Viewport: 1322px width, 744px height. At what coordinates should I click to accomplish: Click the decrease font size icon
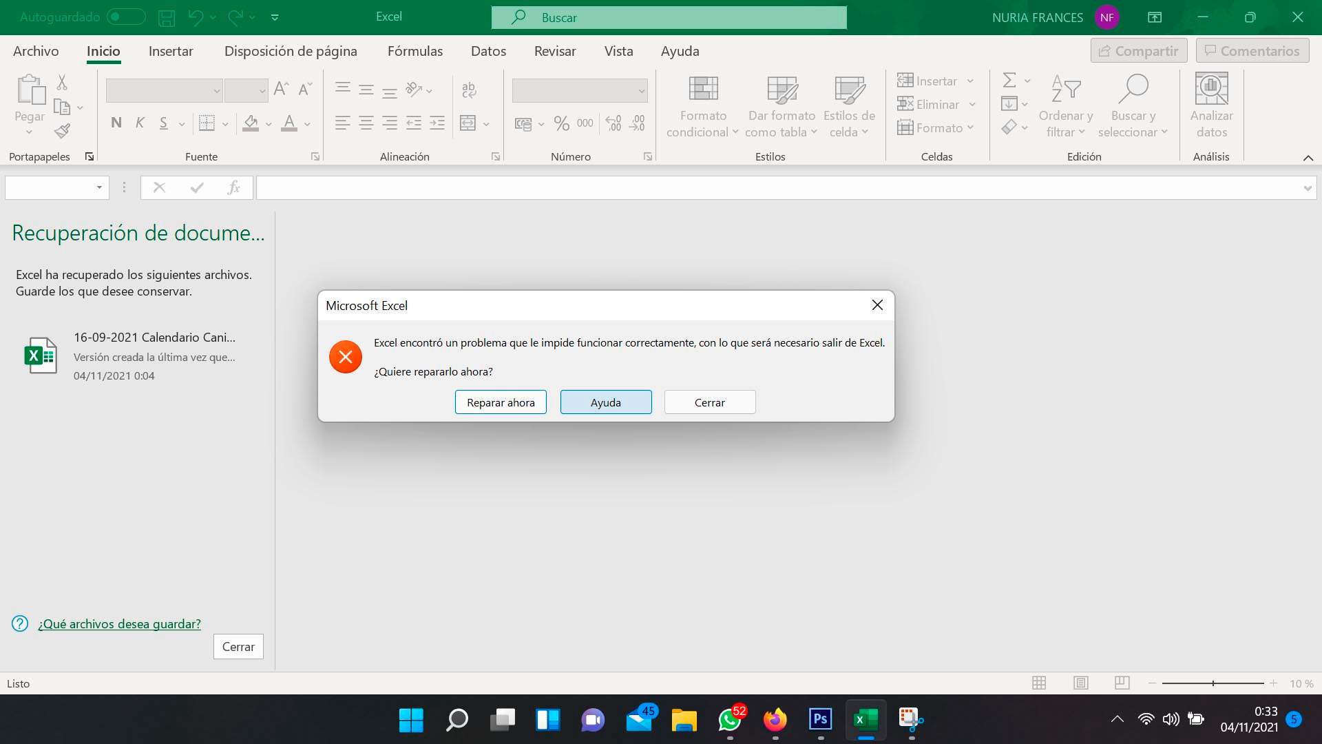tap(305, 88)
